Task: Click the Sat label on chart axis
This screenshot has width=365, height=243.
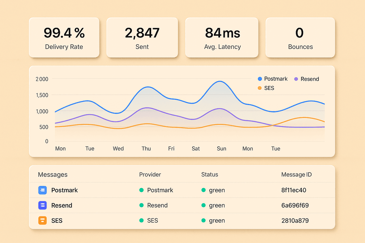Action: click(x=196, y=149)
